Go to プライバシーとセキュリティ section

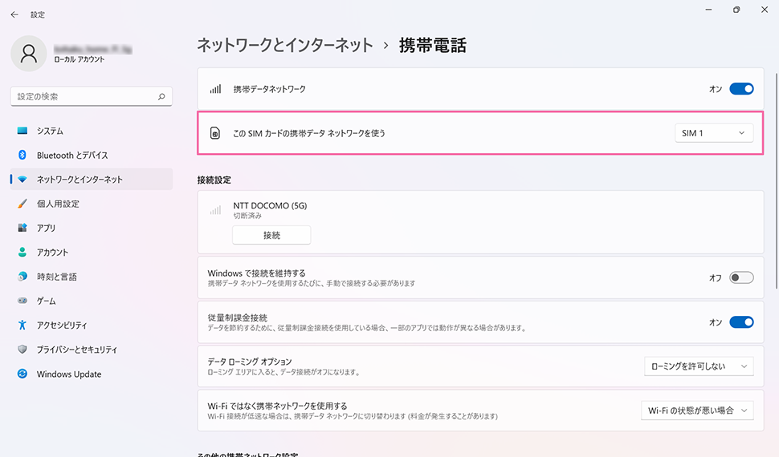[x=77, y=350]
